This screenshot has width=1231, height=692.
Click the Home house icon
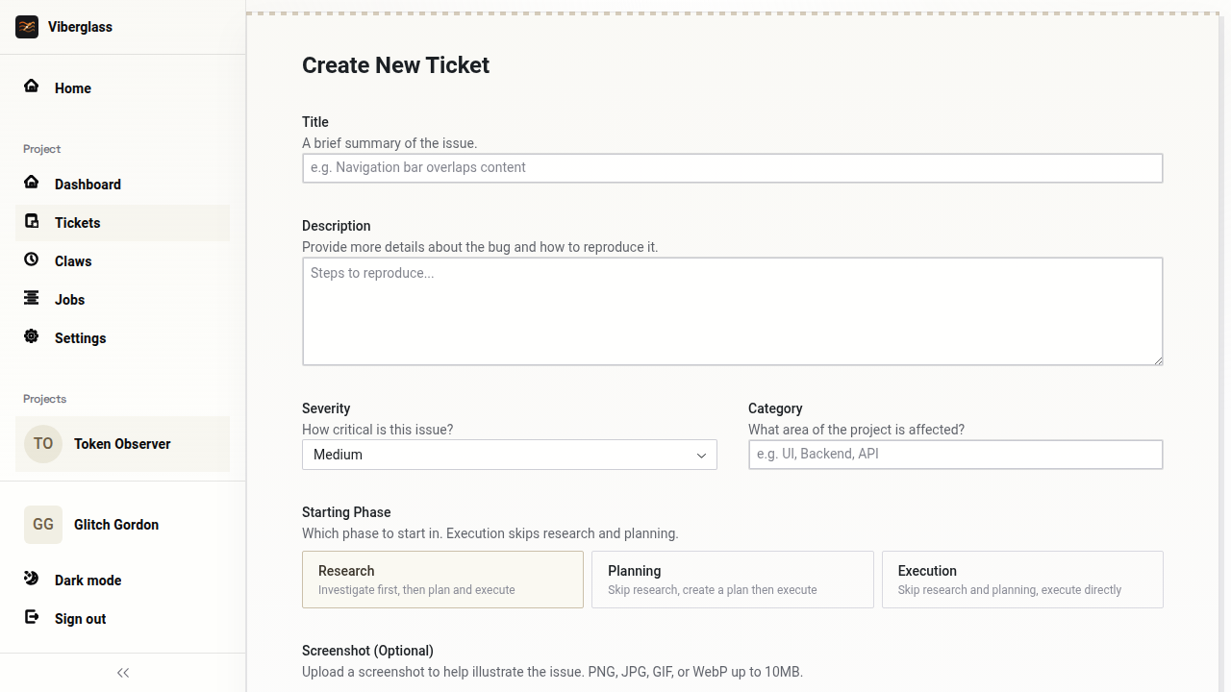(32, 86)
